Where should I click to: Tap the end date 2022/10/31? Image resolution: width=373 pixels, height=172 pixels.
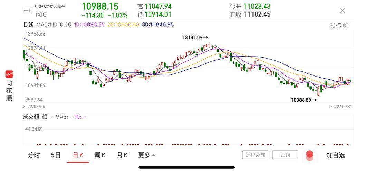click(341, 107)
